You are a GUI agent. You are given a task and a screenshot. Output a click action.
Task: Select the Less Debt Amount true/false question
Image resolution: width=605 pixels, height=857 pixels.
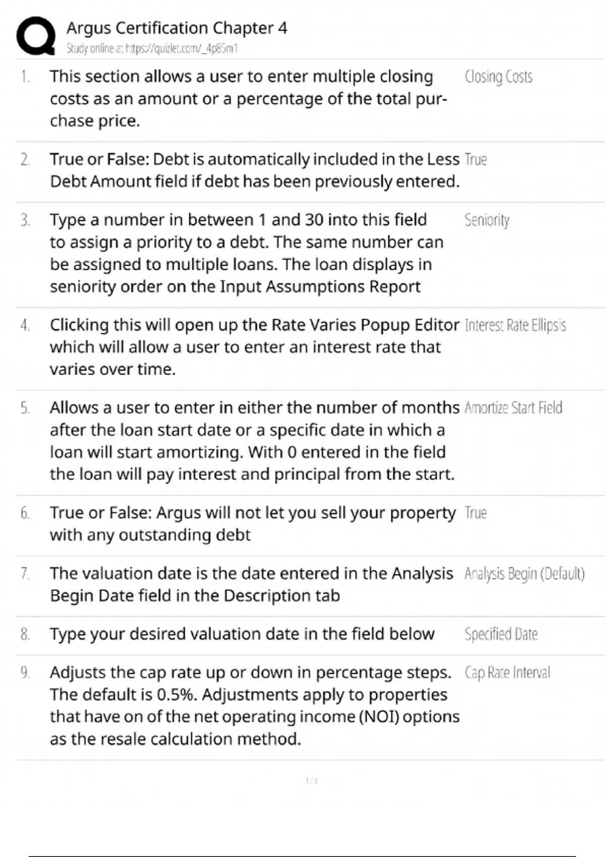point(255,170)
